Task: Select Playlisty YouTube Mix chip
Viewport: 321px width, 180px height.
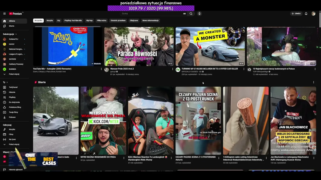Action: (73, 20)
